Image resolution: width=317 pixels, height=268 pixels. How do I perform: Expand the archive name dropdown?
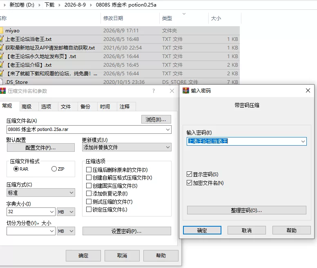(x=168, y=129)
